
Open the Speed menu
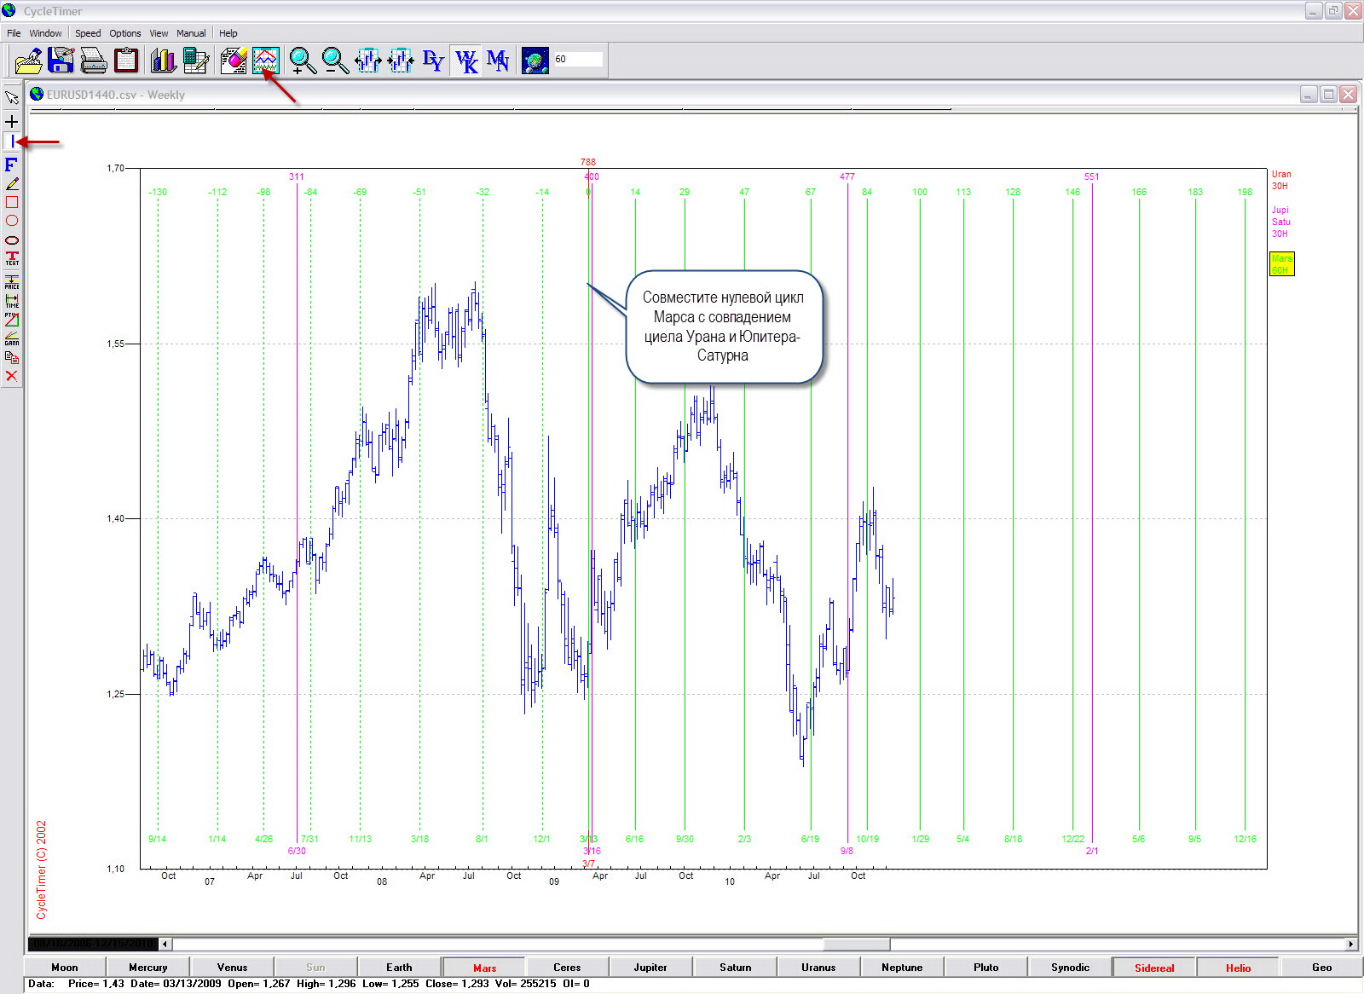(x=88, y=33)
